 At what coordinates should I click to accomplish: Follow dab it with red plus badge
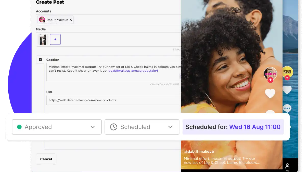[271, 80]
